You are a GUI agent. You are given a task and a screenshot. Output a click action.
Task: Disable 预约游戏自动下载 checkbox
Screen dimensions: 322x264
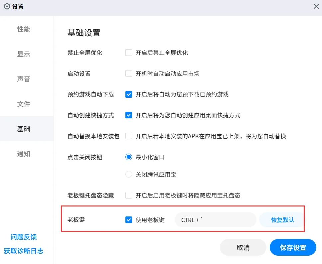pos(129,94)
